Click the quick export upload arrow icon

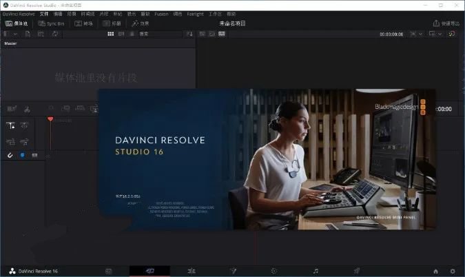[x=436, y=23]
